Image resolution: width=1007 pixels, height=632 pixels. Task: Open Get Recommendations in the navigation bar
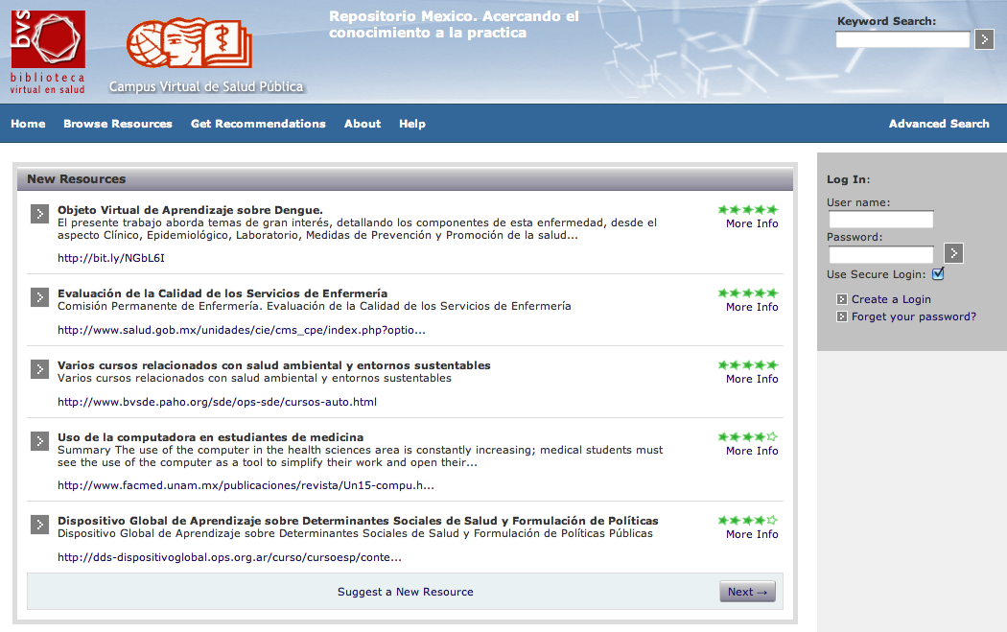click(x=258, y=124)
